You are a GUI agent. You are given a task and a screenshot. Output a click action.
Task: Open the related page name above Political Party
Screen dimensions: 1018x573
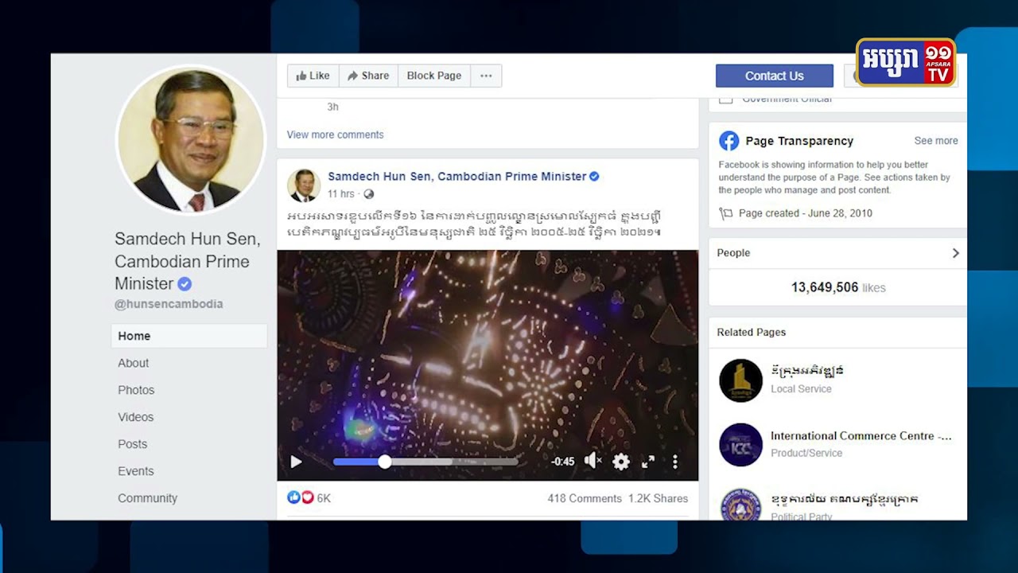coord(844,500)
